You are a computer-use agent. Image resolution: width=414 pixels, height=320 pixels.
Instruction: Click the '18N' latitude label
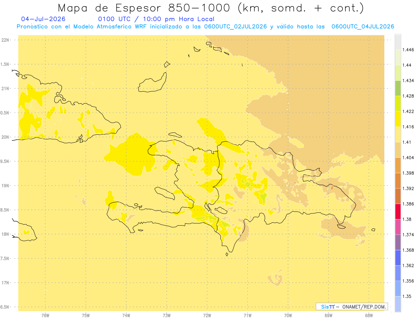6,234
